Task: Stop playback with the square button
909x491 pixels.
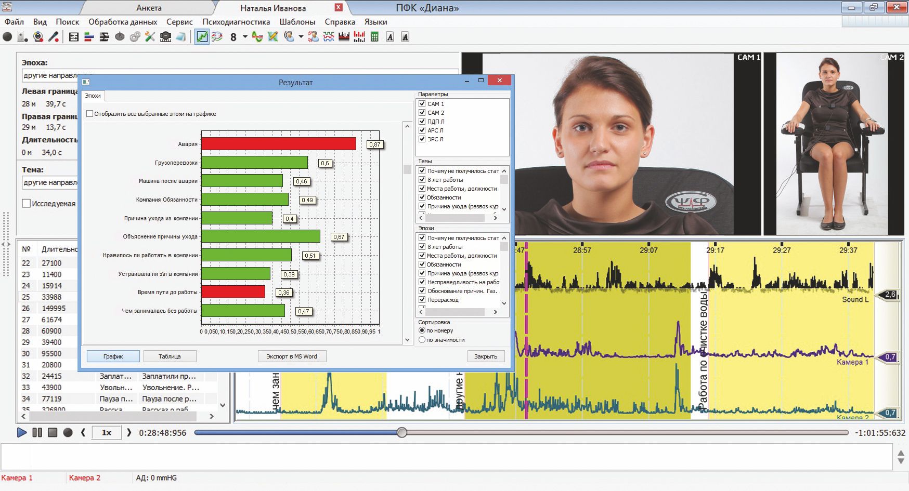Action: 53,432
